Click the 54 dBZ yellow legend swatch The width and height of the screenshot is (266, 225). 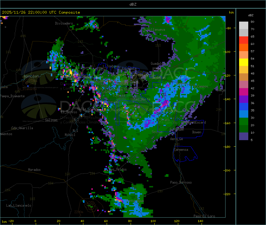(x=244, y=62)
